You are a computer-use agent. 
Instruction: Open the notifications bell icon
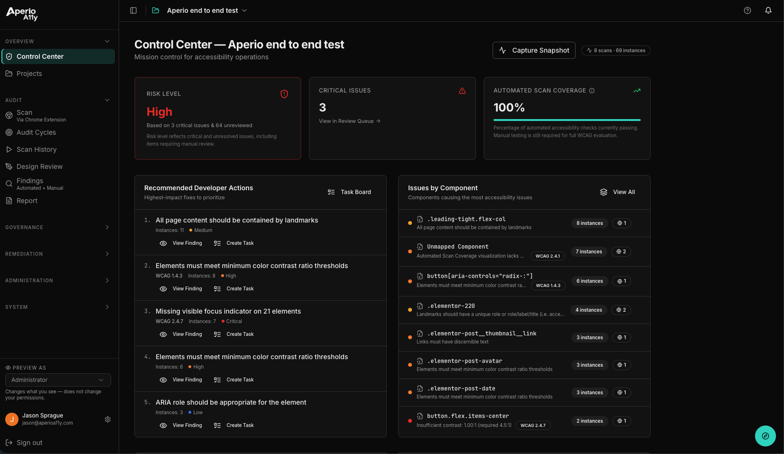[x=768, y=10]
